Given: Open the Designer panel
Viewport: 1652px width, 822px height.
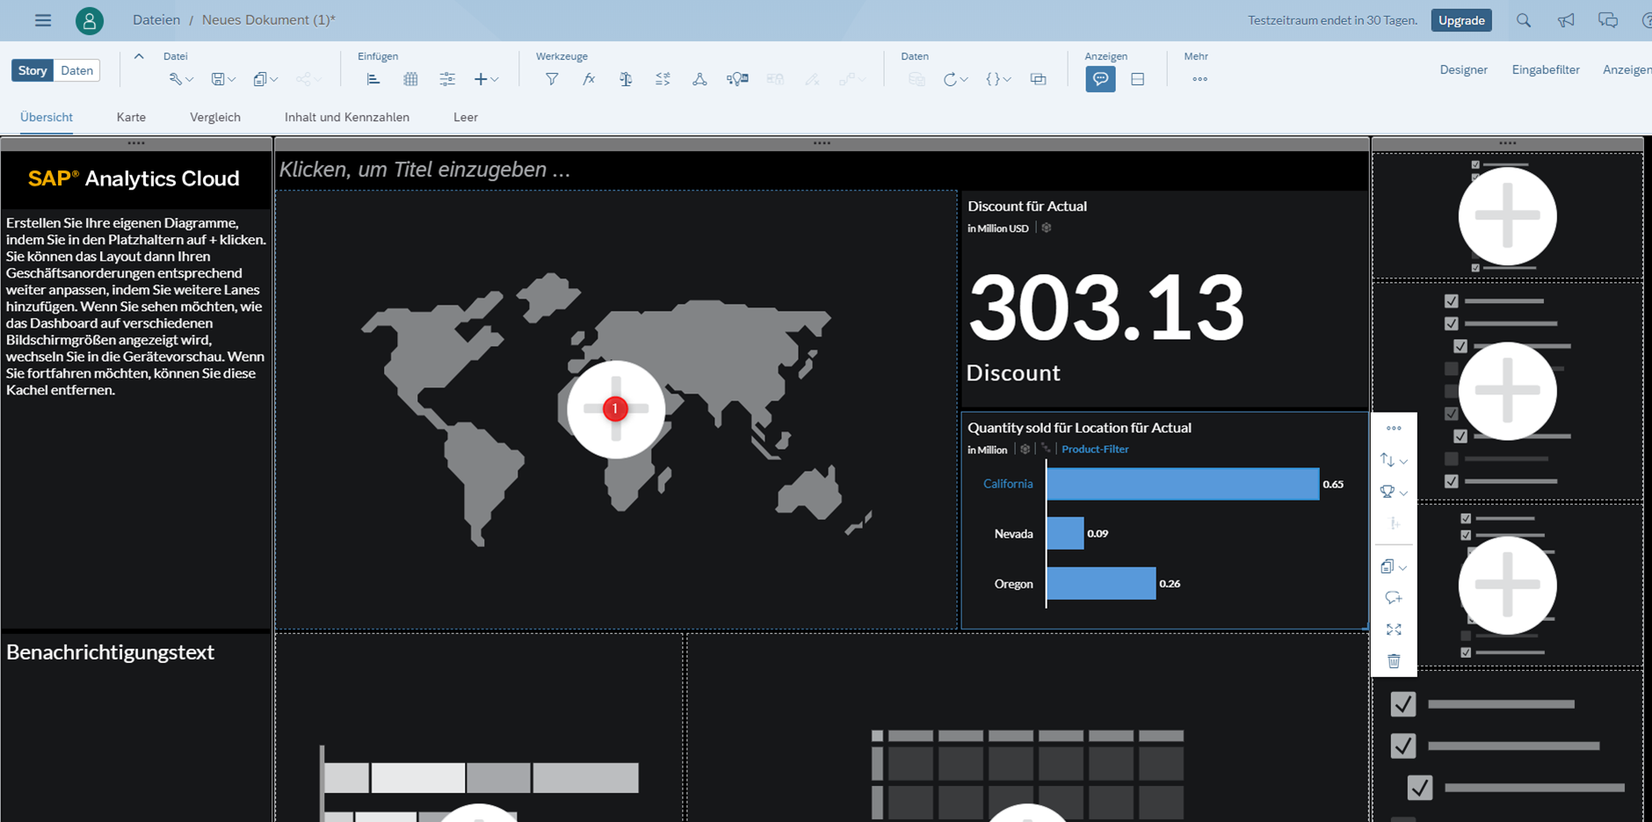Looking at the screenshot, I should [1463, 69].
